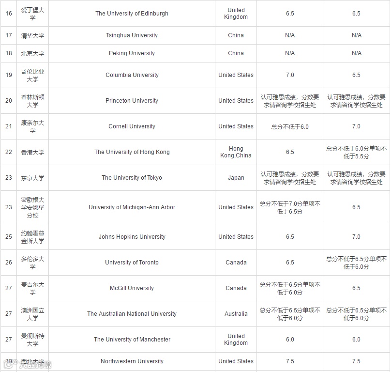Click 'Peking University' cell
The width and height of the screenshot is (392, 372).
(132, 53)
